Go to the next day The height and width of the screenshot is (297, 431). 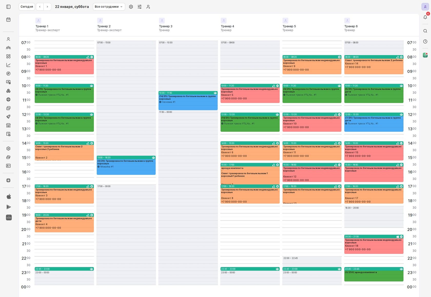tap(47, 7)
